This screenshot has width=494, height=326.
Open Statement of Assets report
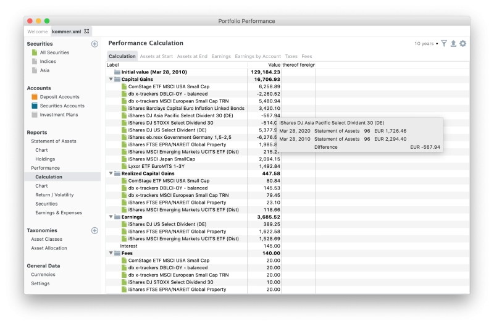pos(54,141)
